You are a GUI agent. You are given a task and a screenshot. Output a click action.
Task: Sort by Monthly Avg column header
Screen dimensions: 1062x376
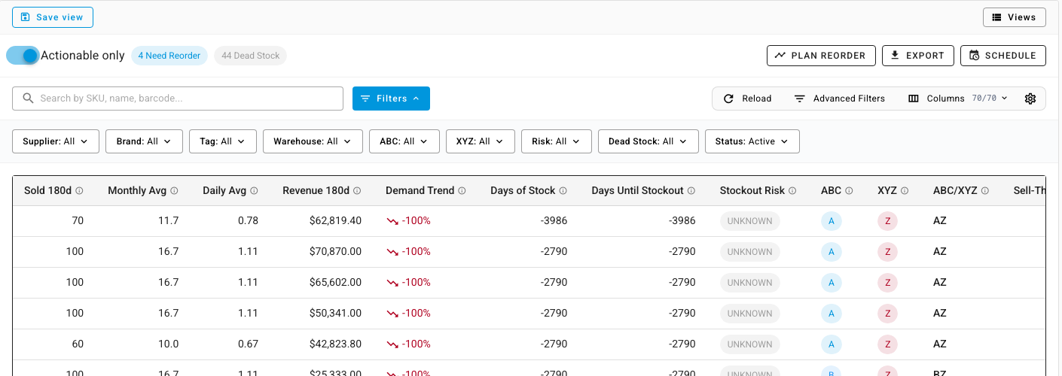(x=137, y=191)
